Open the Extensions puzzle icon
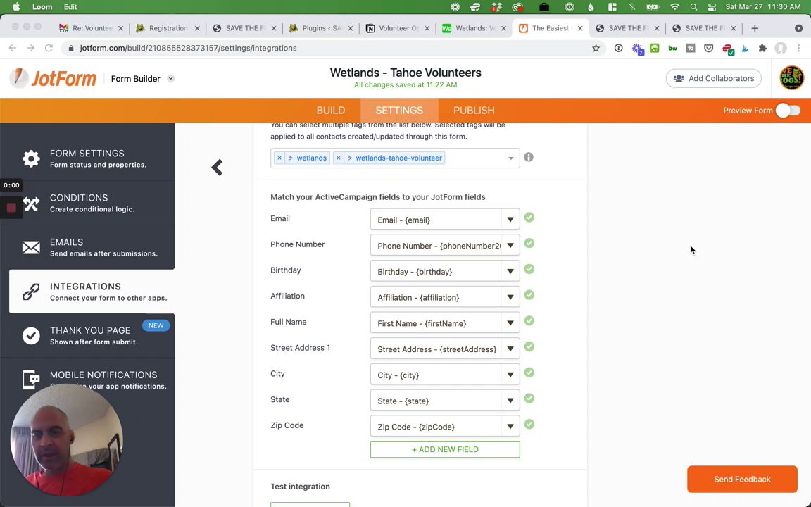Viewport: 811px width, 507px height. coord(762,48)
